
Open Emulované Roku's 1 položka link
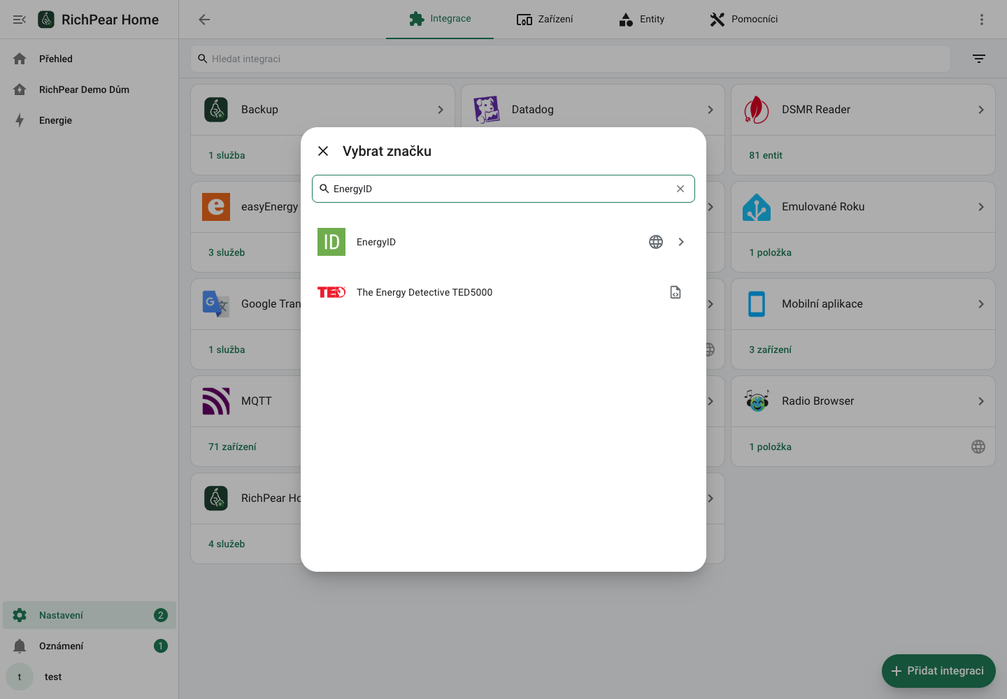(x=771, y=252)
